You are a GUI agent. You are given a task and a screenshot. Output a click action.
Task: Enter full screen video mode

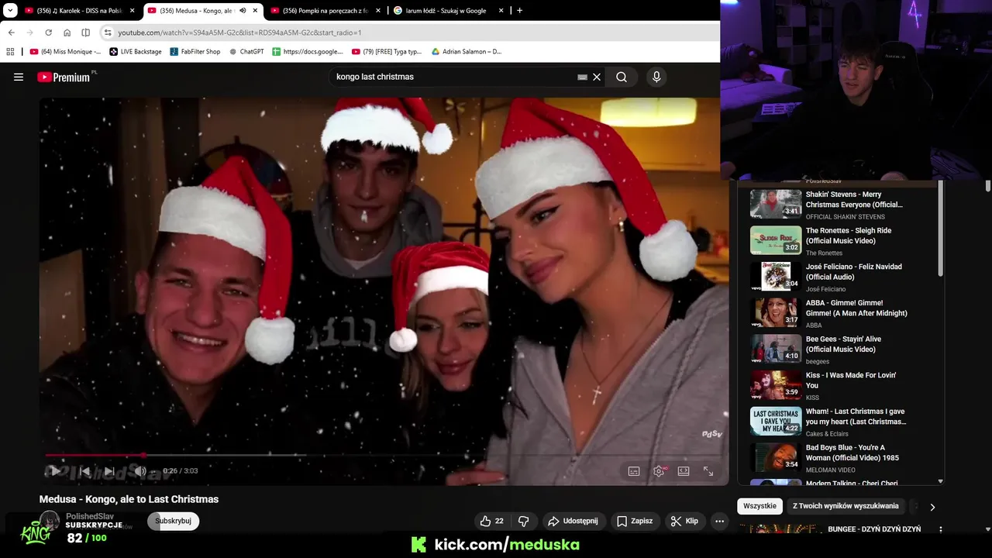[708, 470]
